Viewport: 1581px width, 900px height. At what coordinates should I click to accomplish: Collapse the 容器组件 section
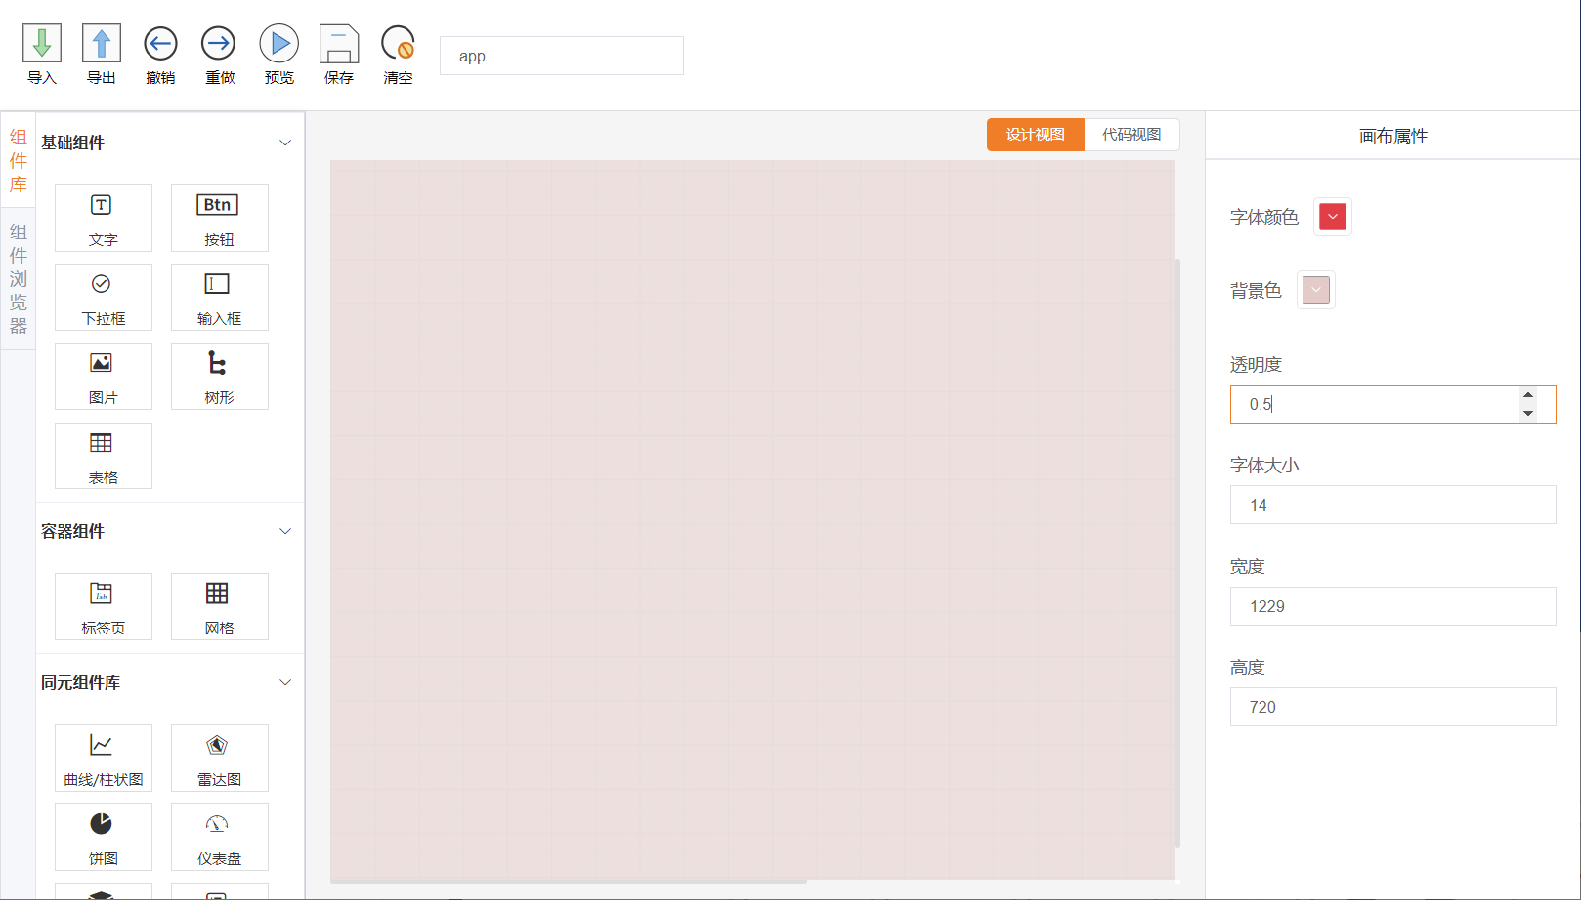point(285,531)
